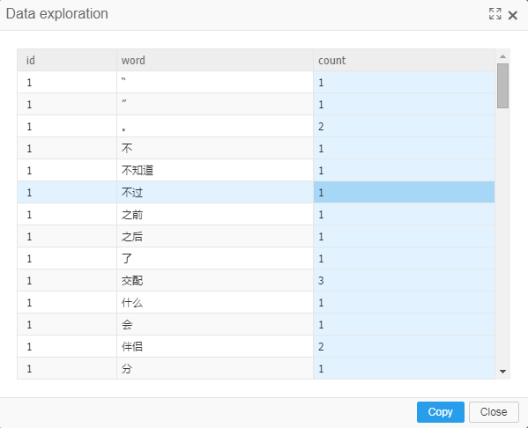Image resolution: width=528 pixels, height=428 pixels.
Task: Click the vertical scrollbar thumb
Action: point(502,85)
